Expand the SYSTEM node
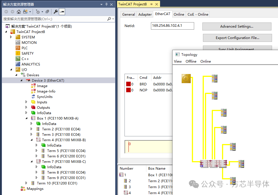Viewport: 278px width, 195px height. coord(11,37)
